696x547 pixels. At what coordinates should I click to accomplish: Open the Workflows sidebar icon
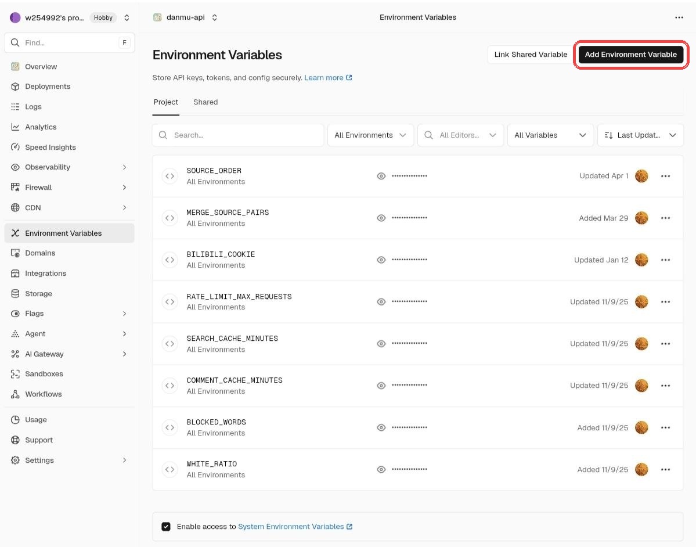coord(15,394)
